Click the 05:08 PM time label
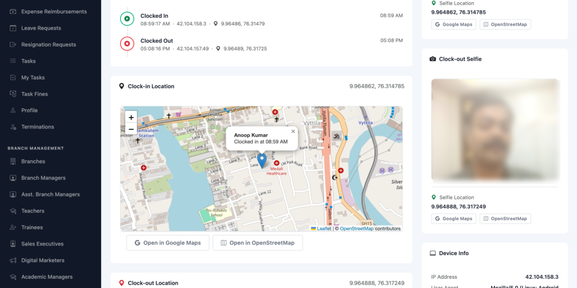Screen dimensions: 577x288 [392, 40]
